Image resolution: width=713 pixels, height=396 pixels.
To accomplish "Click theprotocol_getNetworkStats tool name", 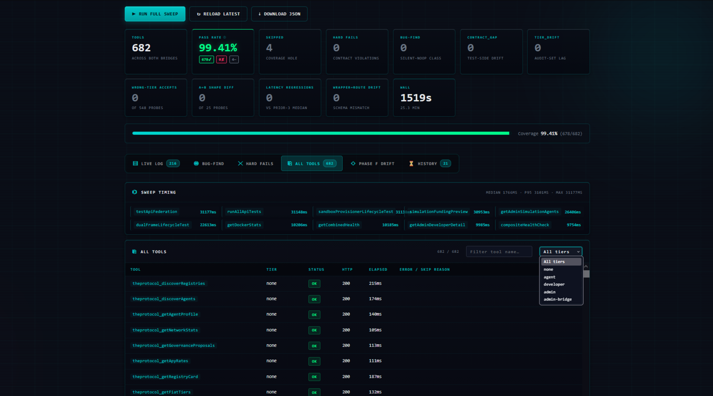I will [x=165, y=330].
